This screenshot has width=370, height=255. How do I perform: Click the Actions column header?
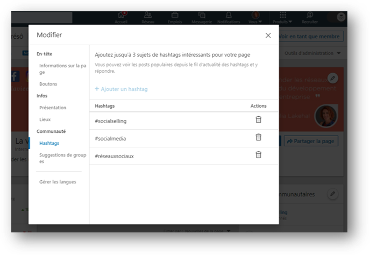tap(258, 106)
